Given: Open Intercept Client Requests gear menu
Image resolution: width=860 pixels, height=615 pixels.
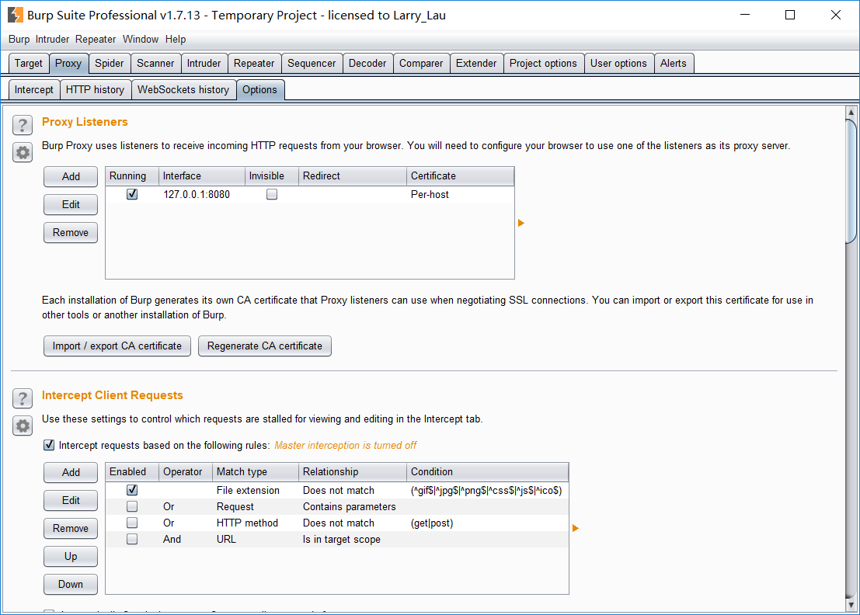Looking at the screenshot, I should 23,426.
